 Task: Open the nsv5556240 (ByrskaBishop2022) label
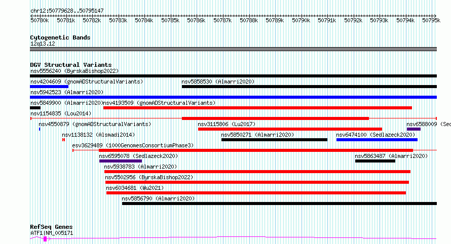74,71
